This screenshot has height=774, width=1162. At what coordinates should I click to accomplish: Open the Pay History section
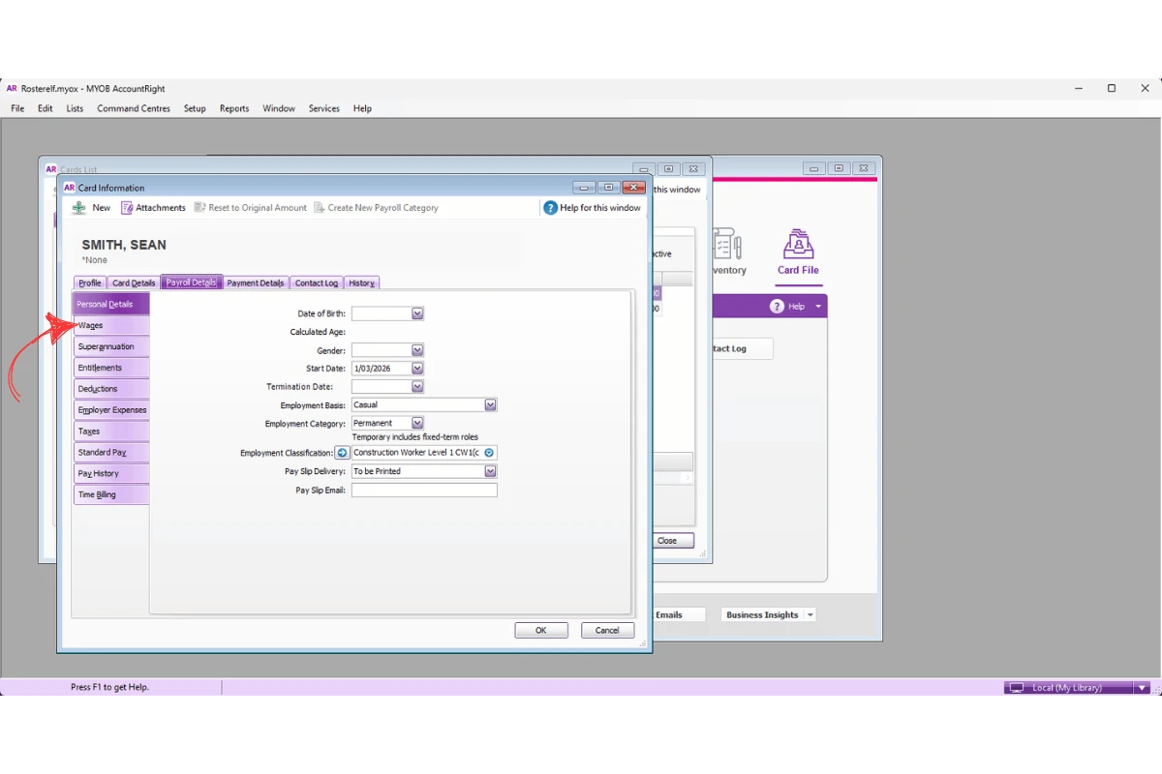[x=110, y=474]
